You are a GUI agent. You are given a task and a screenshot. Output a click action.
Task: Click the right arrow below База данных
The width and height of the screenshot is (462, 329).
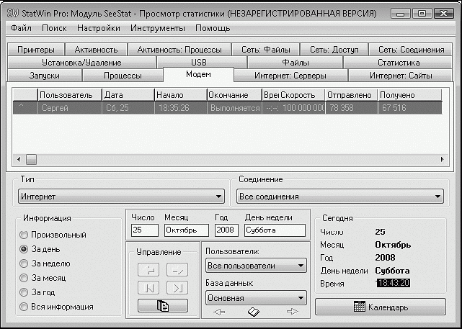click(292, 312)
